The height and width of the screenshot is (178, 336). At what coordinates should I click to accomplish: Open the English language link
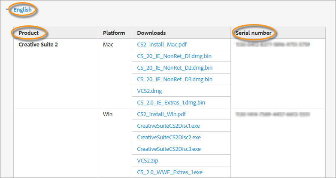tap(22, 9)
